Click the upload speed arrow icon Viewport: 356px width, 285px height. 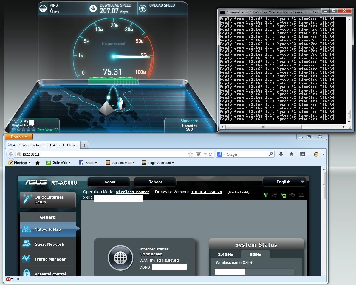pyautogui.click(x=143, y=9)
